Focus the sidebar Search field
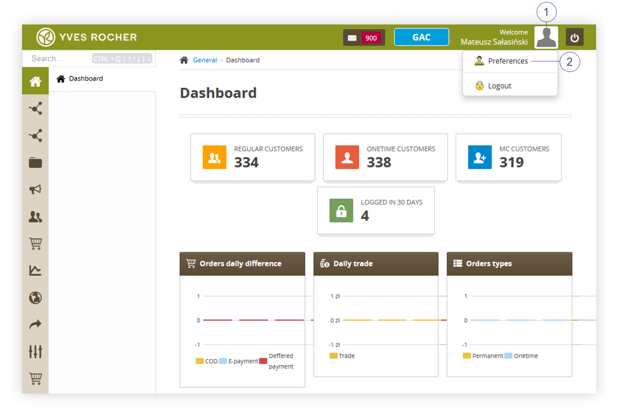621x419 pixels. coord(89,59)
